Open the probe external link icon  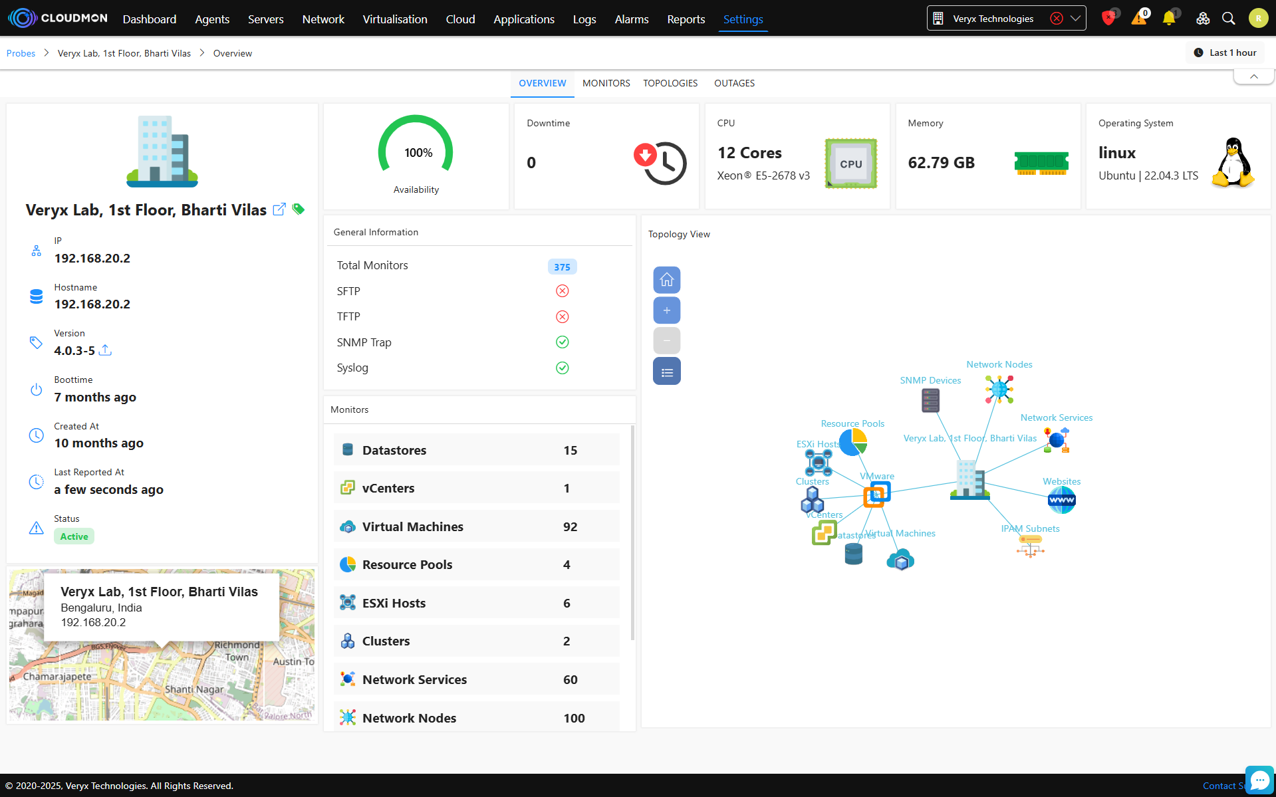279,209
